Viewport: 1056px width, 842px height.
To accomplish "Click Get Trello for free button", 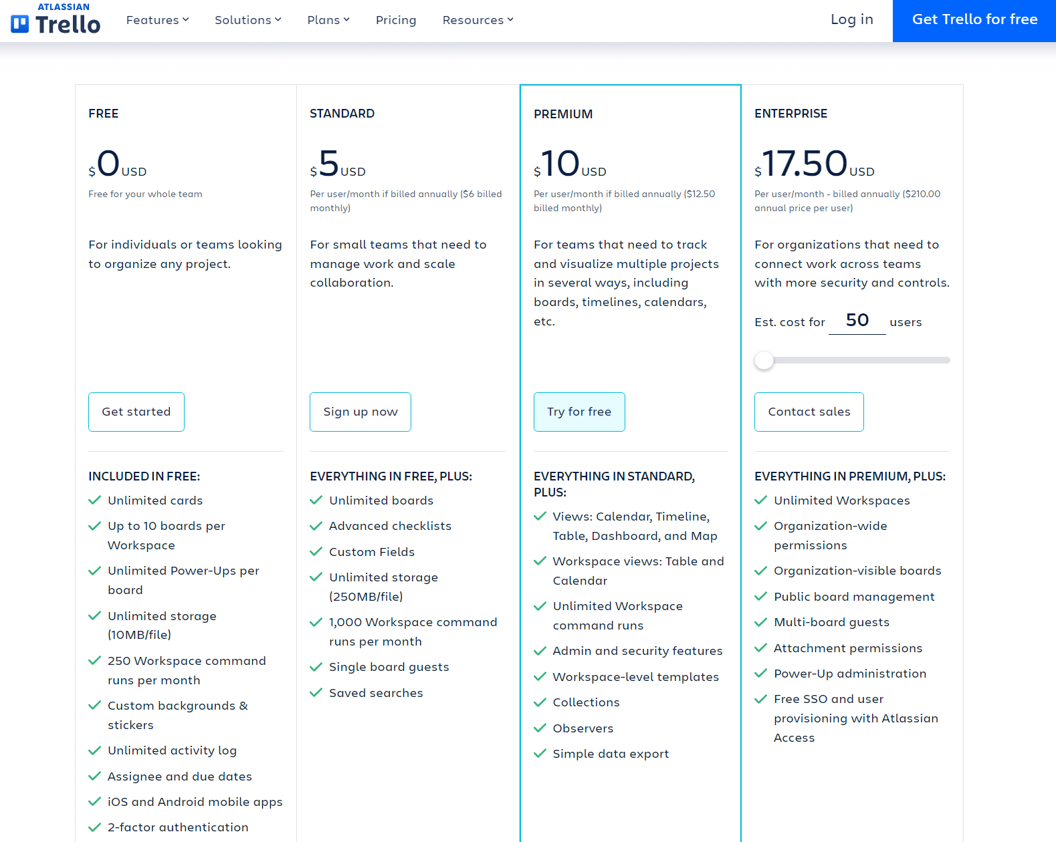I will [x=974, y=21].
